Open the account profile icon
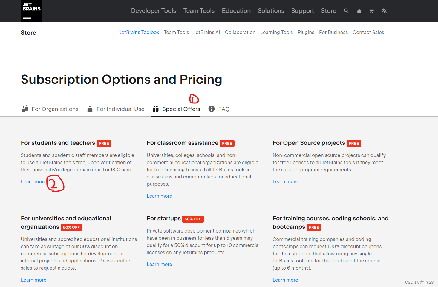 click(359, 11)
